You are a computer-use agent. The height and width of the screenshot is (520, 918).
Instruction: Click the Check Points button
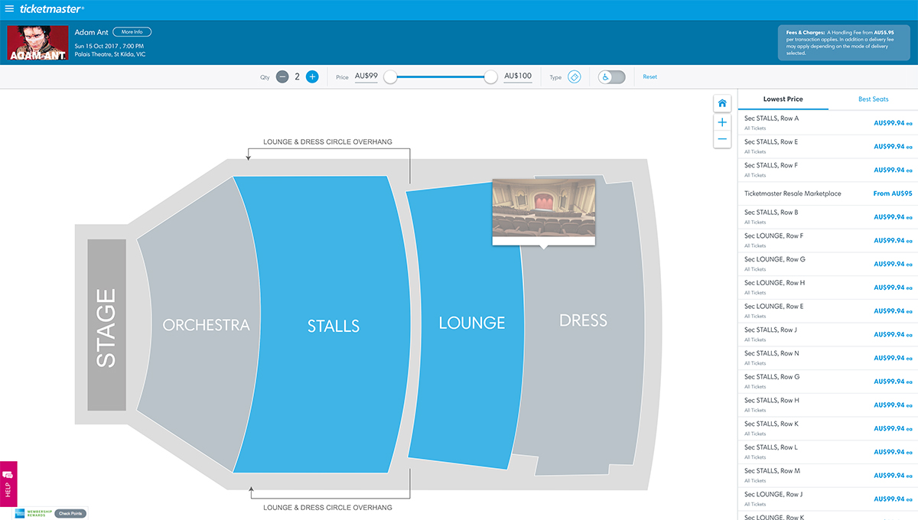click(x=70, y=513)
